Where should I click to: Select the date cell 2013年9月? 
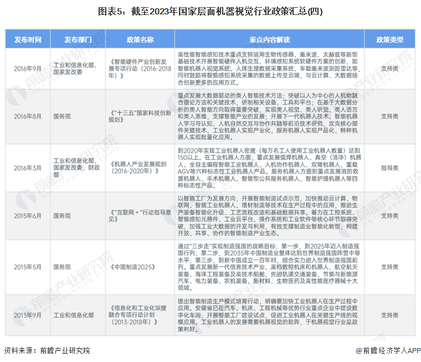pyautogui.click(x=28, y=315)
